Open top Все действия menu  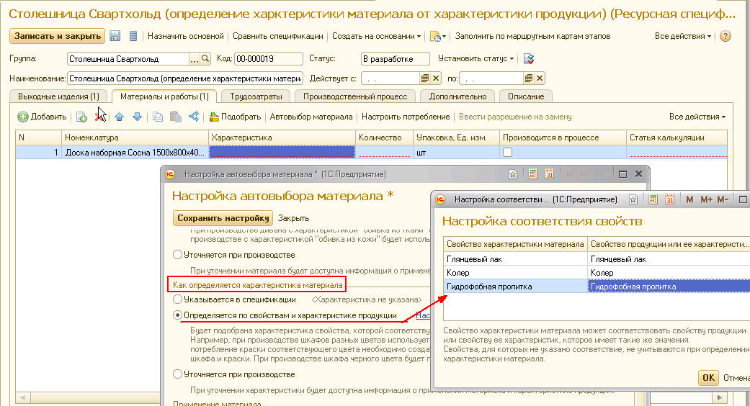(x=682, y=36)
